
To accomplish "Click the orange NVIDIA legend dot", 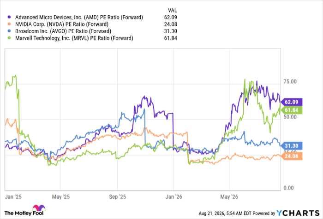I will click(9, 24).
